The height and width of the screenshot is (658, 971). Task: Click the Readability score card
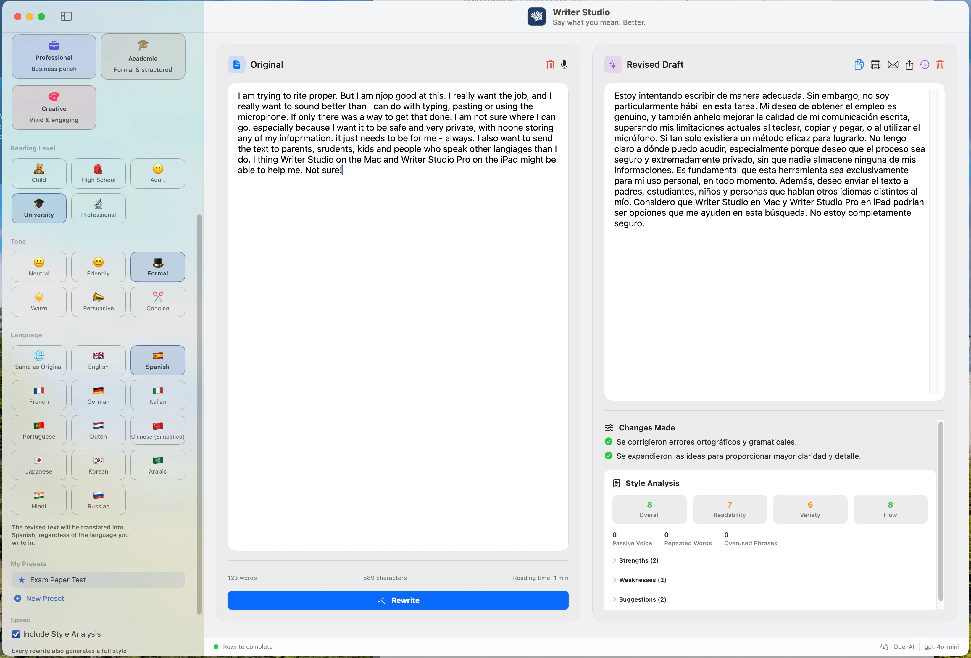[x=730, y=509]
